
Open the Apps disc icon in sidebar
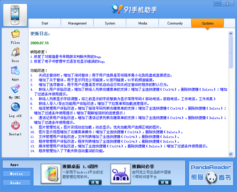[x=15, y=70]
